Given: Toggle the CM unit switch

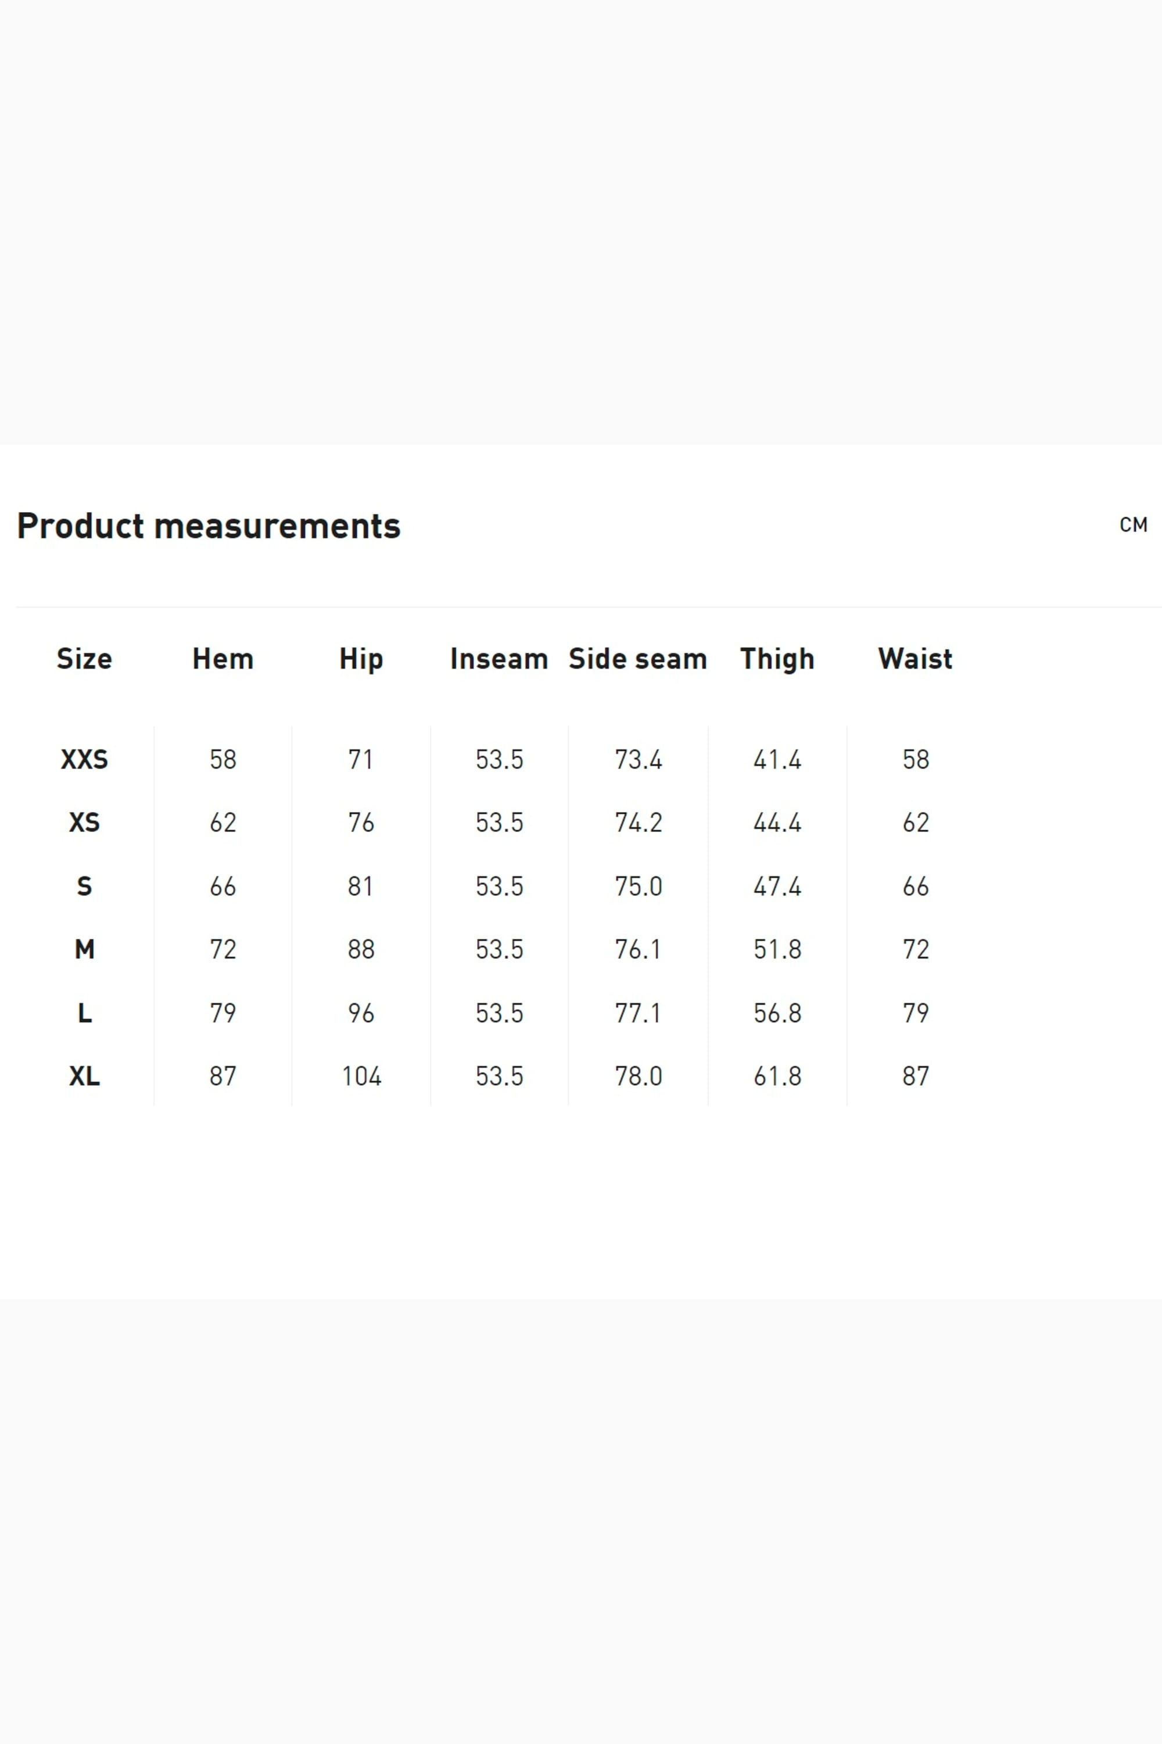Looking at the screenshot, I should coord(1132,525).
